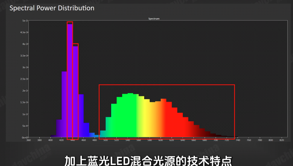The image size is (293, 166).
Task: Select the 2.5e-3 y-axis label
Action: [x=24, y=79]
